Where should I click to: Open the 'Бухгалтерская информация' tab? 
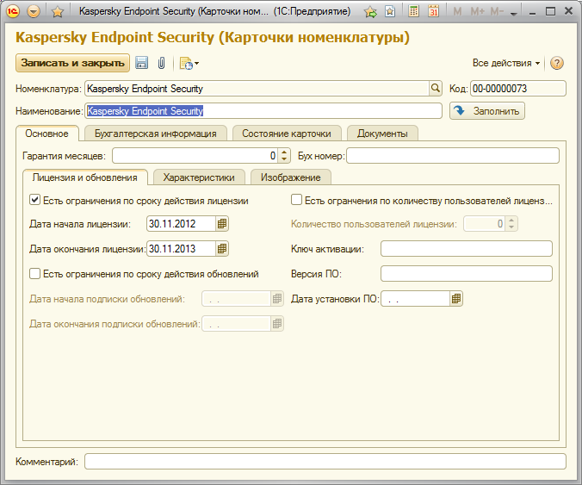(x=156, y=134)
